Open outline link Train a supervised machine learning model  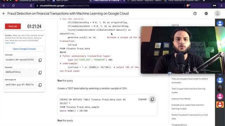(x=188, y=91)
